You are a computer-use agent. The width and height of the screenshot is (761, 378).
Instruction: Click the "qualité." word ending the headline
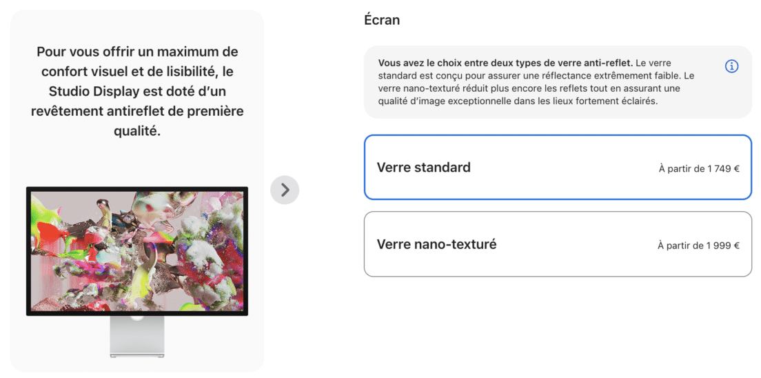tap(137, 131)
